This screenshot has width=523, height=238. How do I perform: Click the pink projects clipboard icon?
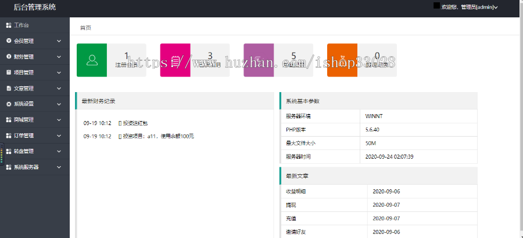coord(175,60)
